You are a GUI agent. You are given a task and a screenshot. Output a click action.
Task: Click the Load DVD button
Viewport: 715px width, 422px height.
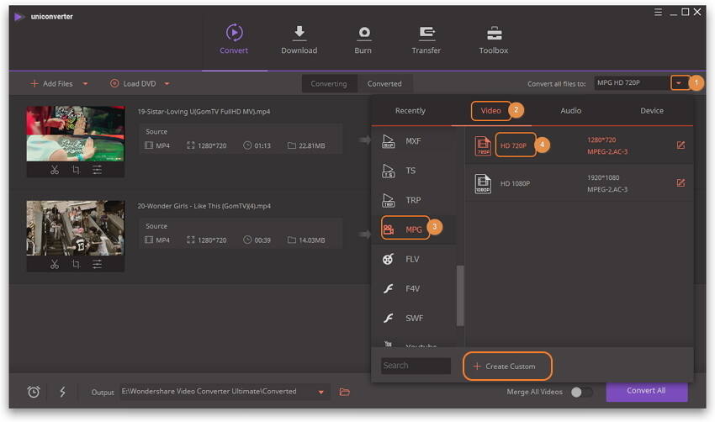click(x=133, y=83)
